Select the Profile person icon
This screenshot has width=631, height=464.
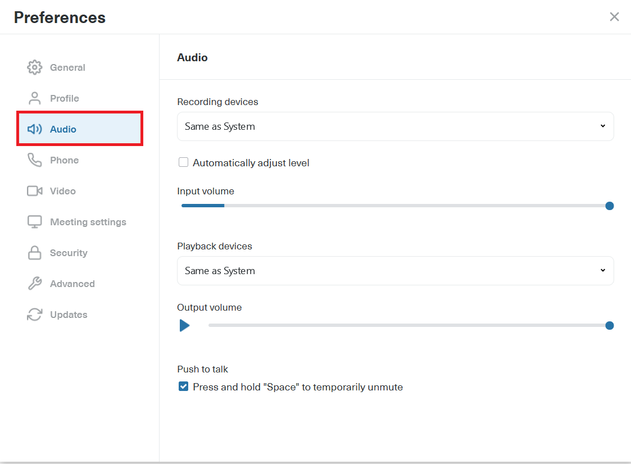tap(34, 98)
